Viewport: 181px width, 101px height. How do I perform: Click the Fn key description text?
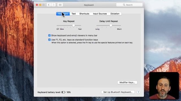point(92,43)
